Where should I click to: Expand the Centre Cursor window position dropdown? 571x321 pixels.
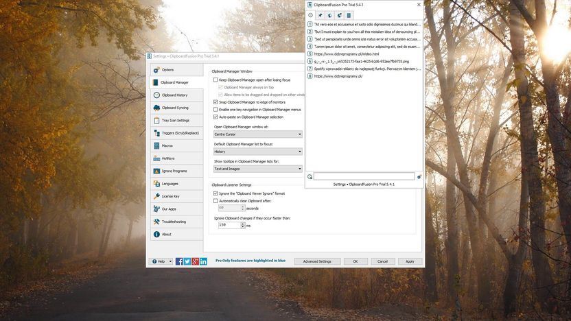click(258, 134)
